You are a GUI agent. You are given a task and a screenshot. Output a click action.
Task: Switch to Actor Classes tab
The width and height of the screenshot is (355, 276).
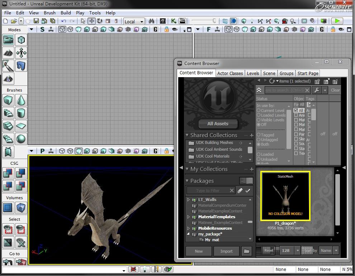pos(230,74)
